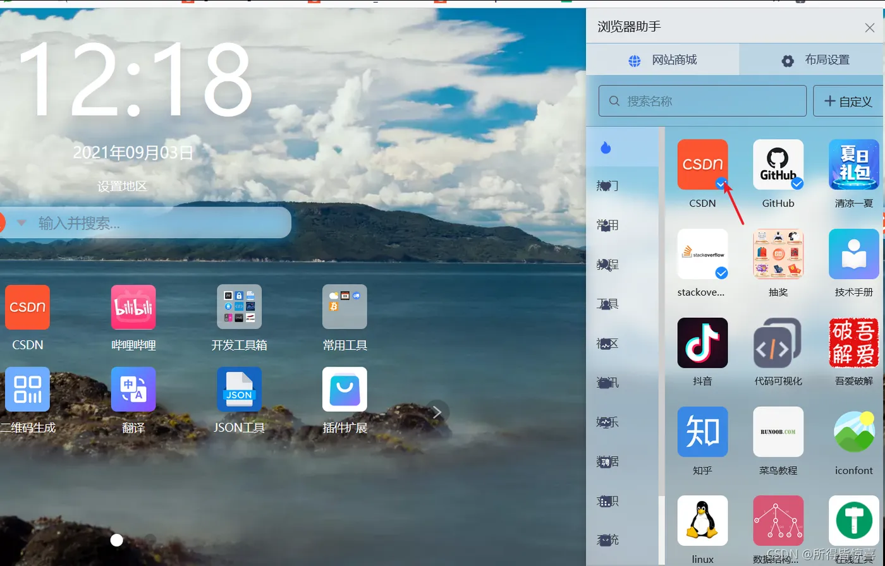The width and height of the screenshot is (885, 566).
Task: Select the 吾爱破解 tile
Action: tap(854, 343)
